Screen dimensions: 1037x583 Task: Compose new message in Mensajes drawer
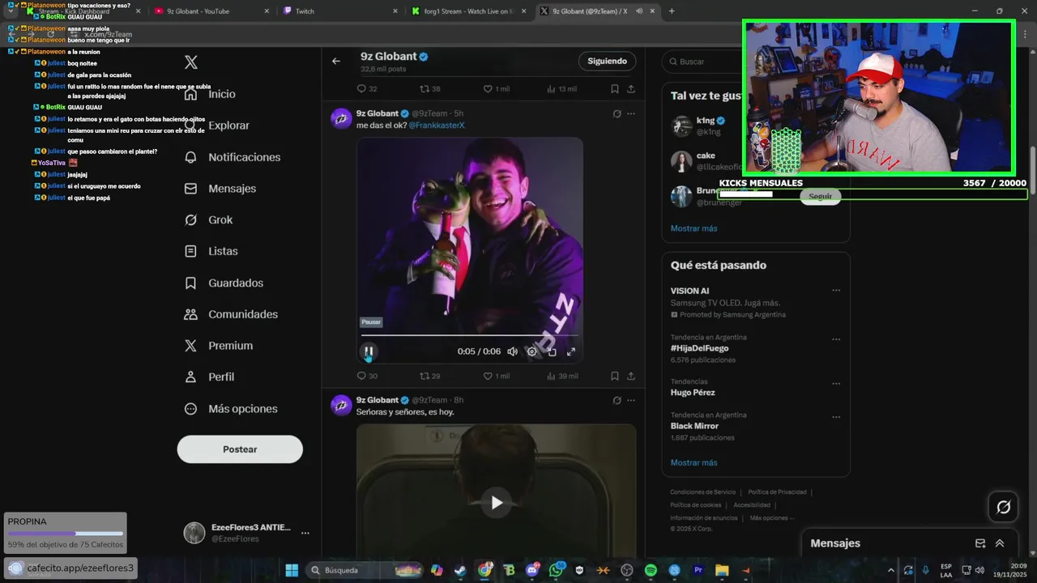(980, 543)
